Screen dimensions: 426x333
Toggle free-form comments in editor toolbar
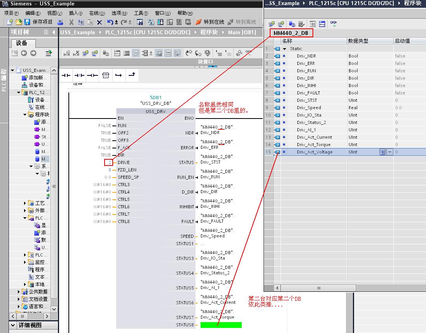[x=136, y=53]
